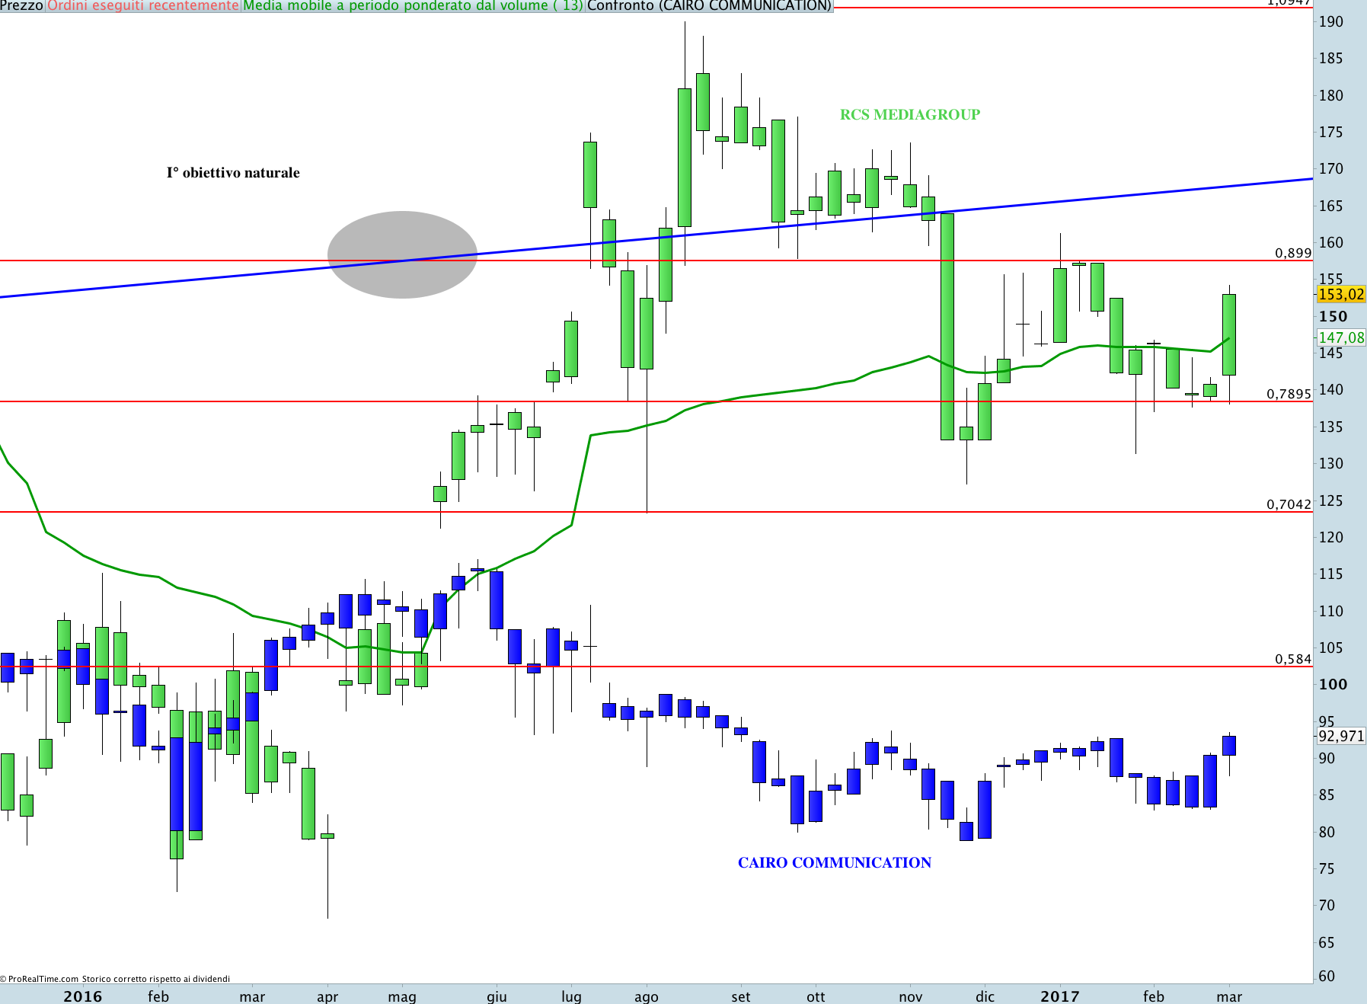Open the 'Media mobile a periodo ponderato dal volume (13)' indicator label
Viewport: 1367px width, 1004px height.
tap(413, 5)
